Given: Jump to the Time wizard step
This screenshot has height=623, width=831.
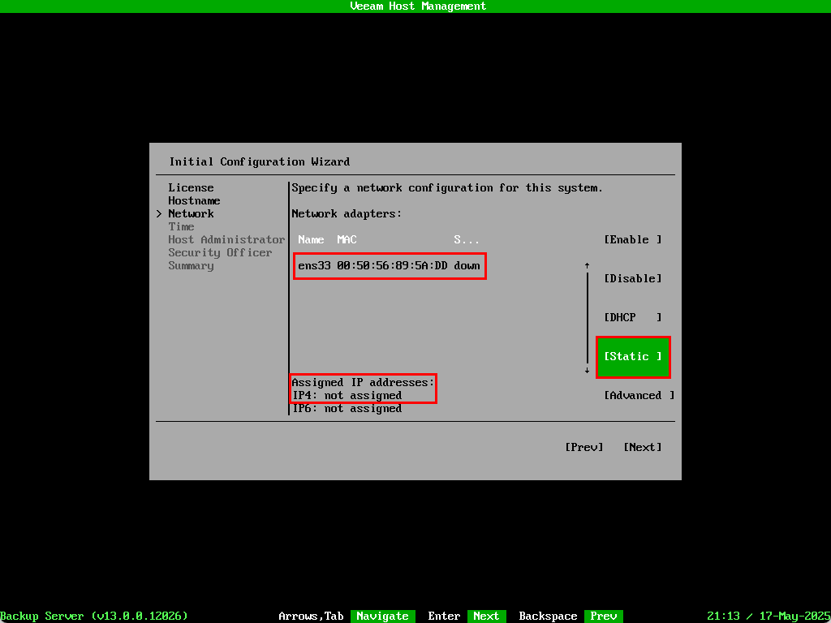Looking at the screenshot, I should pos(181,226).
